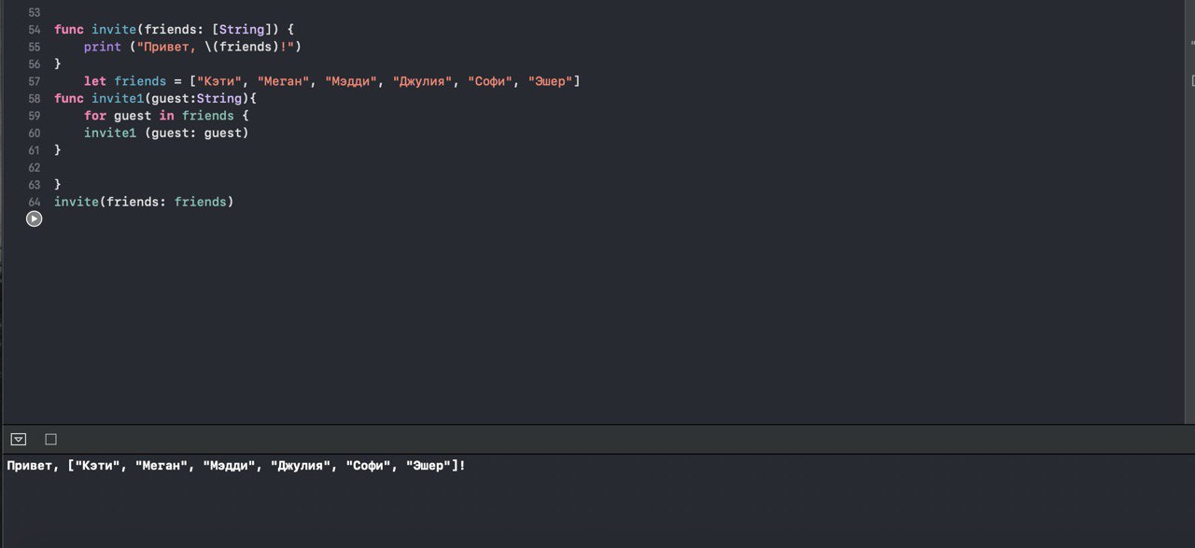Image resolution: width=1195 pixels, height=548 pixels.
Task: Click the func keyword on line 54
Action: coord(69,30)
